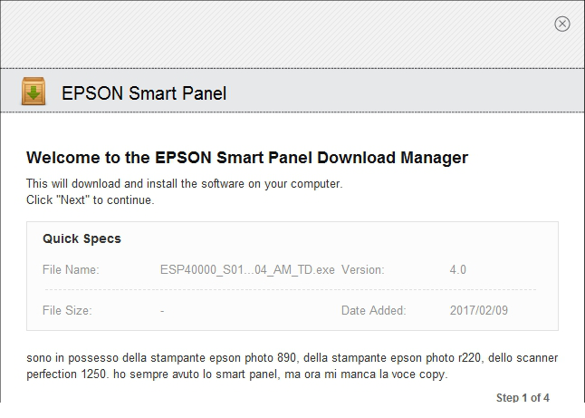Click the download package box icon

pyautogui.click(x=34, y=91)
